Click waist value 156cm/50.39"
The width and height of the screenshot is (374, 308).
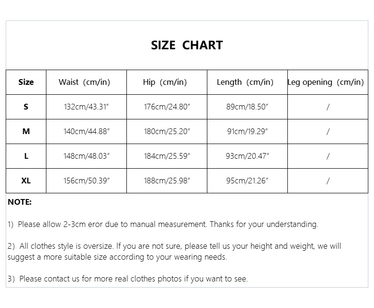pos(86,181)
